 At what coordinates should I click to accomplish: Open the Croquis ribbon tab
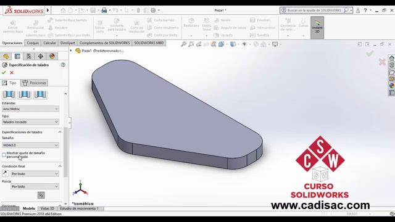pyautogui.click(x=33, y=43)
